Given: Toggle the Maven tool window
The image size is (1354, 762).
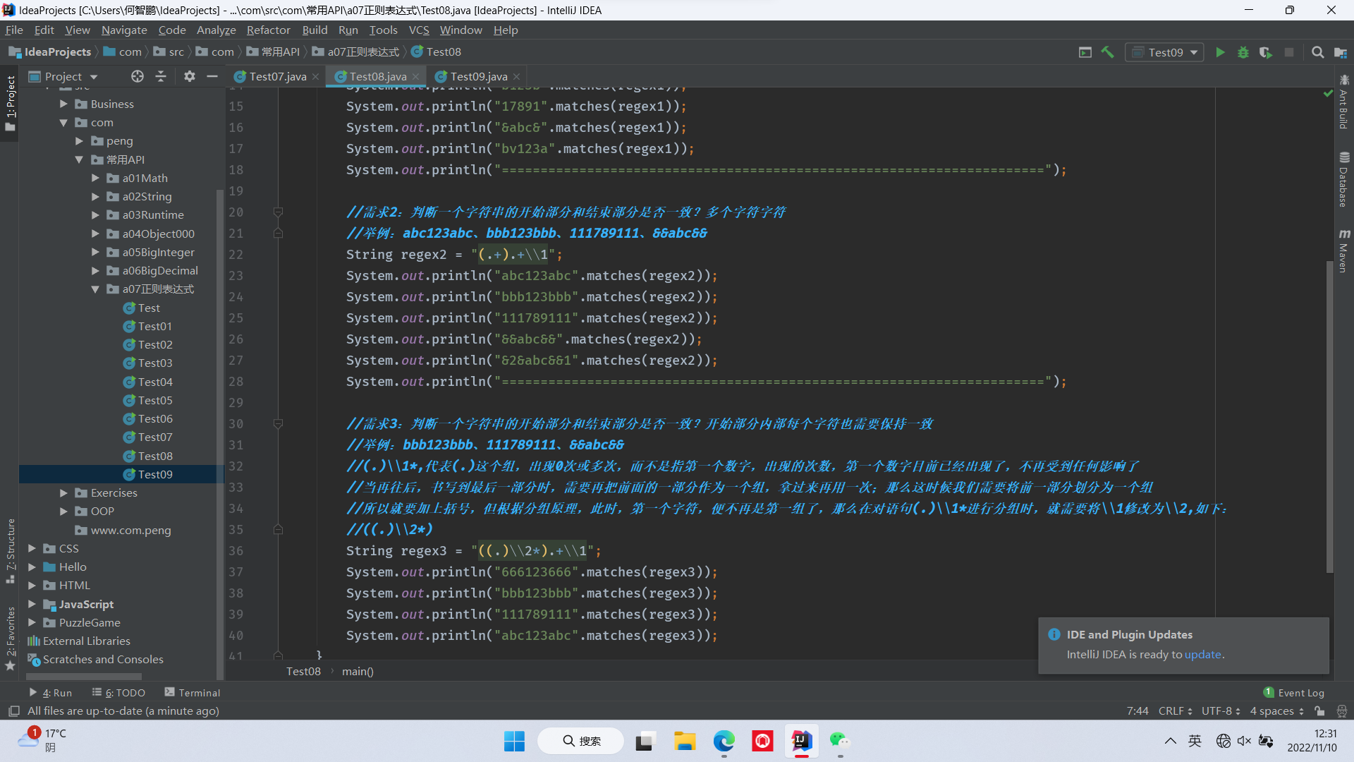Looking at the screenshot, I should (1344, 250).
